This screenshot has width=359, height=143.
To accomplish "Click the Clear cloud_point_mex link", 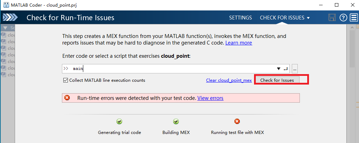I will (x=229, y=80).
